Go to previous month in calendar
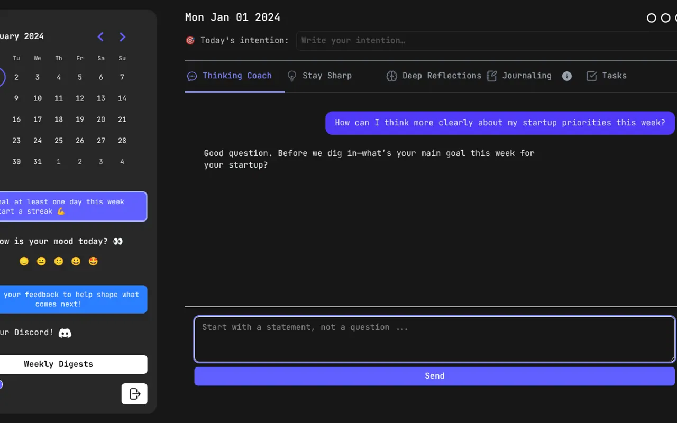The width and height of the screenshot is (677, 423). coord(100,36)
